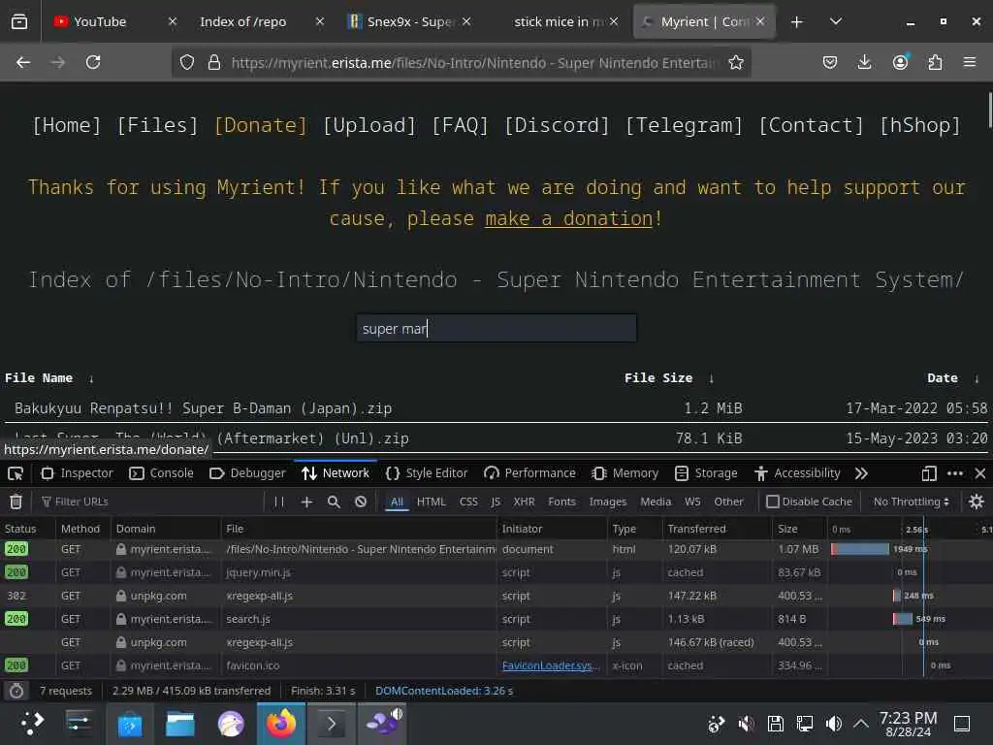Screen dimensions: 993x745
Task: Open the [hShop] site link
Action: tap(919, 125)
